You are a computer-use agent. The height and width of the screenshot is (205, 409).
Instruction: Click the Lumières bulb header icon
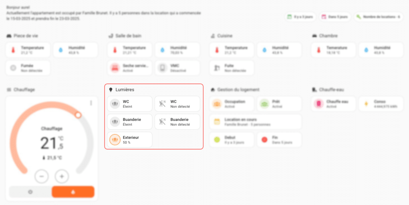[x=111, y=90]
